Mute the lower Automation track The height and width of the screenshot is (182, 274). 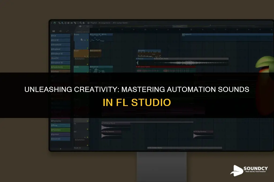(87, 145)
